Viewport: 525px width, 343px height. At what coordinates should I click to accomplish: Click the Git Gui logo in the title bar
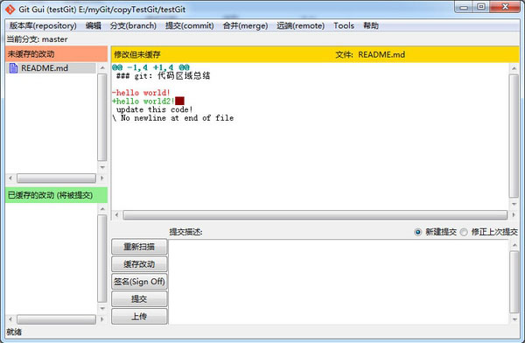pos(10,10)
